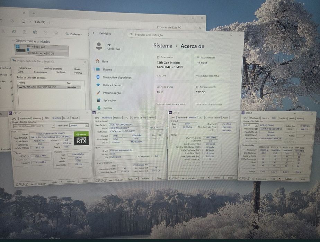
Task: Click the monitor icon in Explorer's address bar
Action: [24, 21]
